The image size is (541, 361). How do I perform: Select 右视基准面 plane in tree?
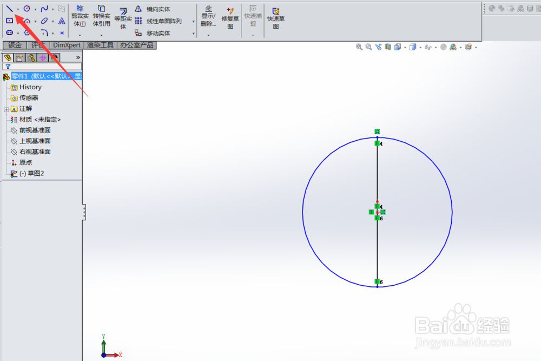(x=31, y=152)
